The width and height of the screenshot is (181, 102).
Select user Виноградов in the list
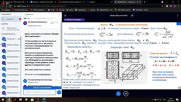tap(11, 57)
